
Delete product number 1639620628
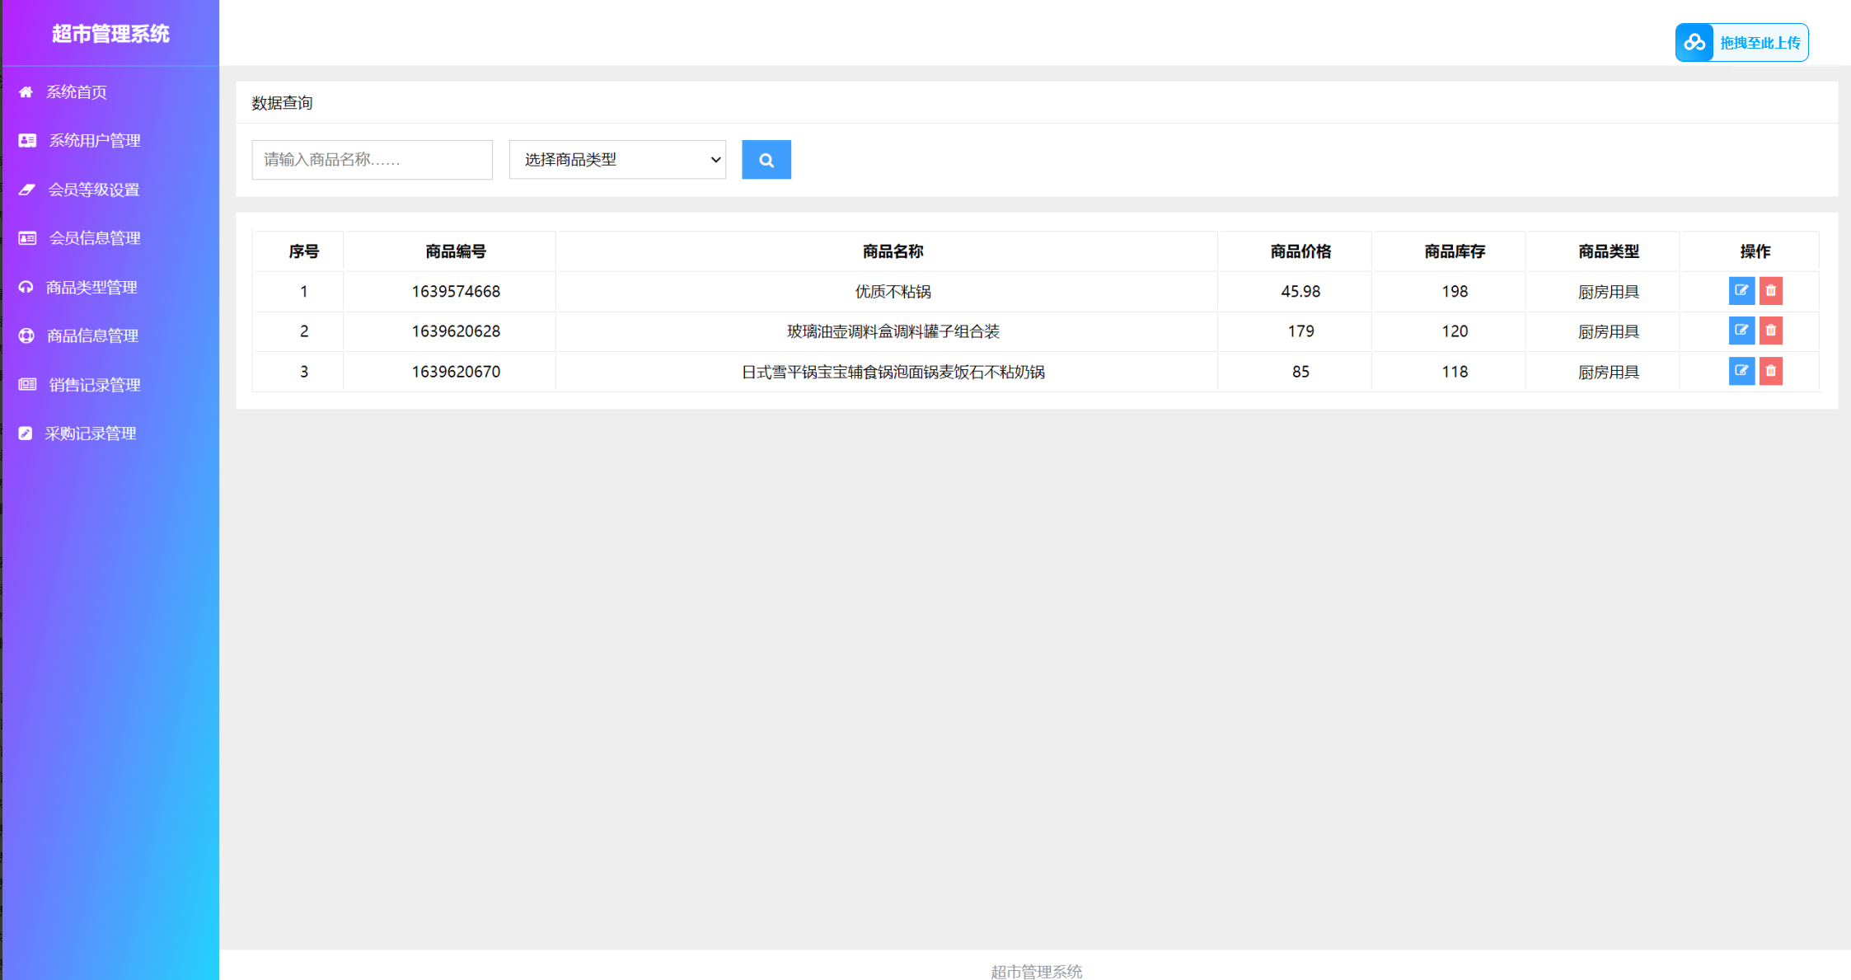click(1770, 331)
